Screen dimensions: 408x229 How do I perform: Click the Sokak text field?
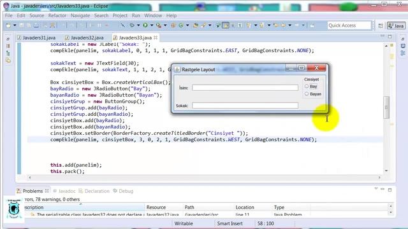coord(245,106)
